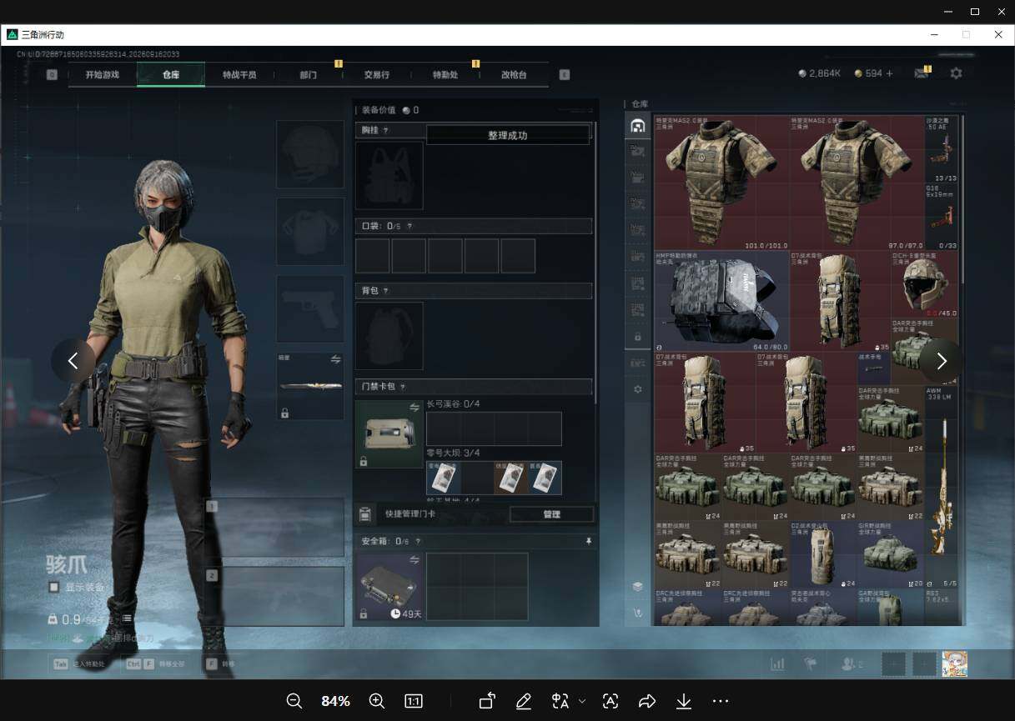The image size is (1015, 721).
Task: Click the first empty pocket slot
Action: click(x=373, y=256)
